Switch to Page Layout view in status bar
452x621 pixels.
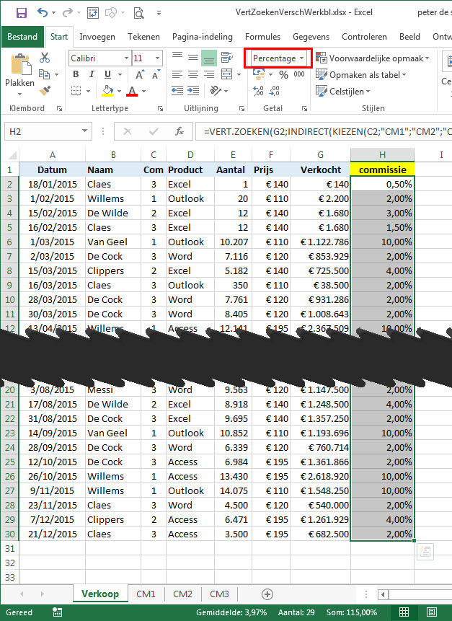[431, 612]
